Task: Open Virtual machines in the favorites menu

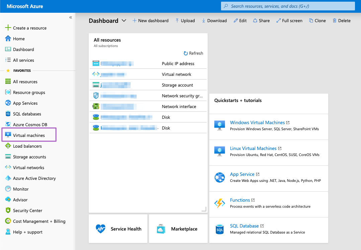Action: 29,135
